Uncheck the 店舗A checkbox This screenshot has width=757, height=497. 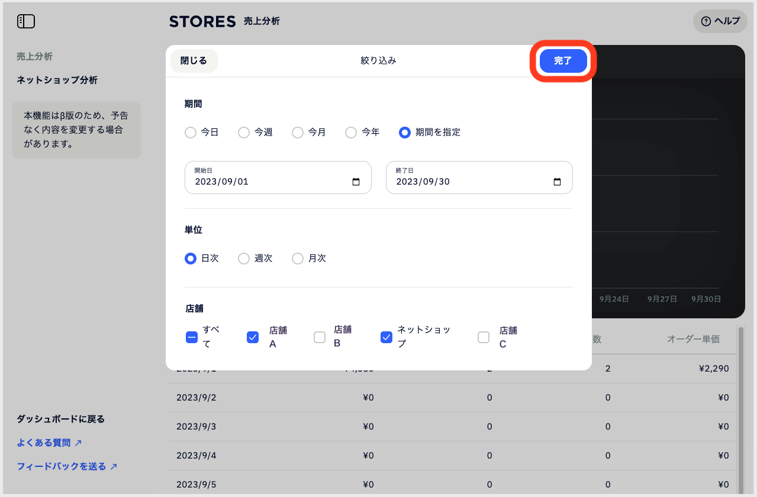pos(253,337)
